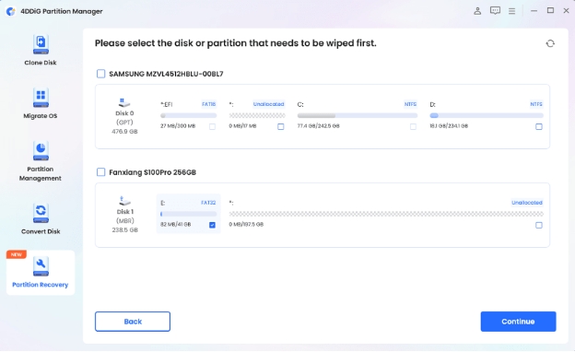Click Disk 1 unallocated space bar
Viewport: 575px width, 352px height.
[x=386, y=214]
